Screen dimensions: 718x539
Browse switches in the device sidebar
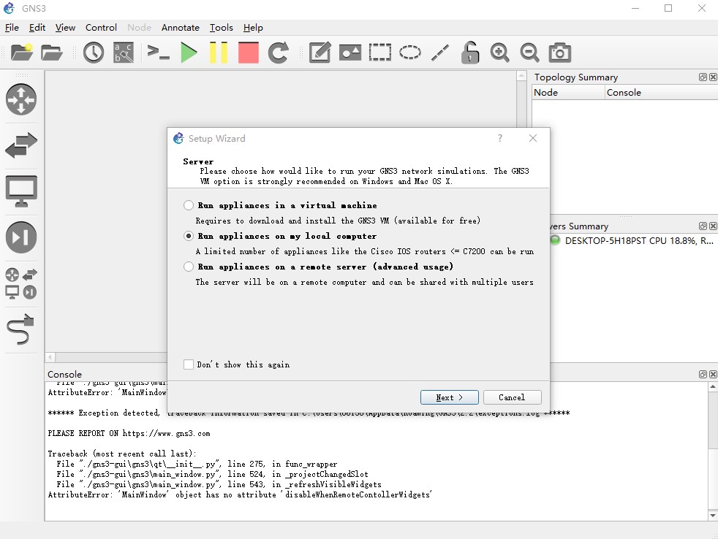(x=21, y=145)
